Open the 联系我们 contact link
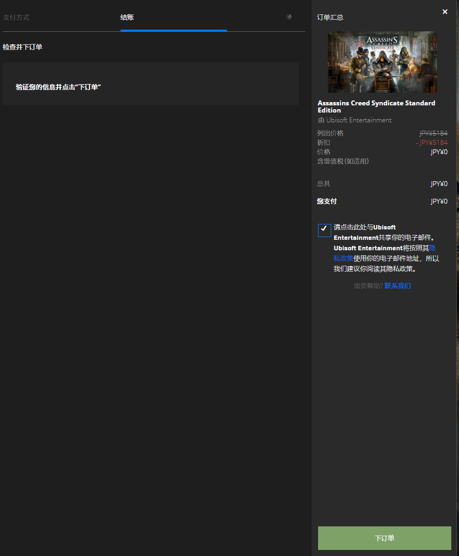Image resolution: width=459 pixels, height=556 pixels. 398,286
